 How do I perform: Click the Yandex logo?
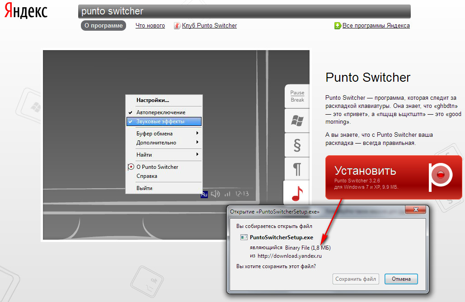[26, 11]
